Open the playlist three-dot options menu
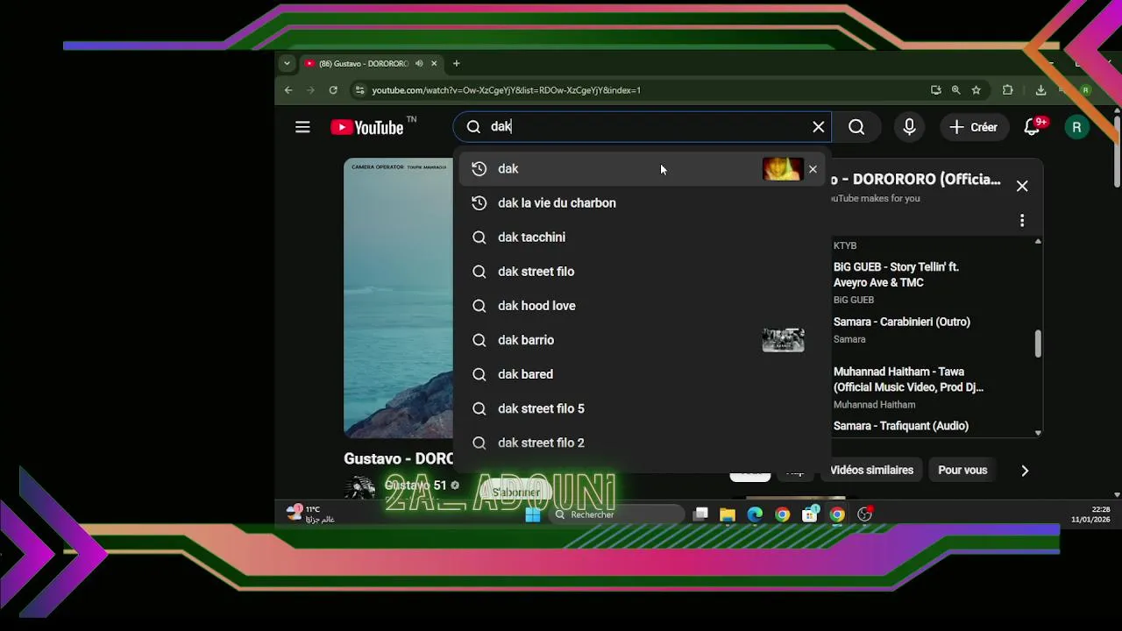This screenshot has width=1122, height=631. (1022, 220)
